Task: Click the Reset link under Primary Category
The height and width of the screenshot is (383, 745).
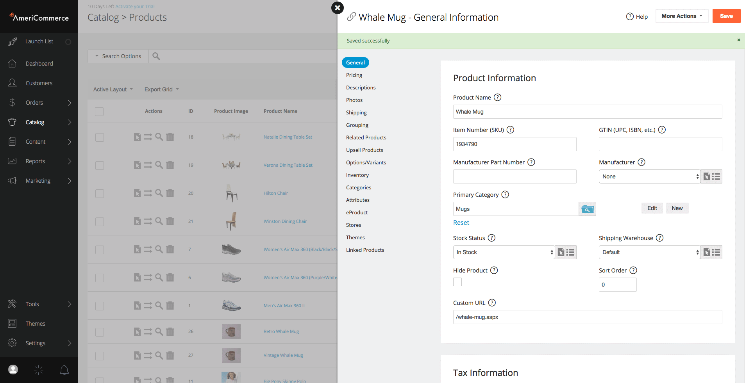Action: coord(461,223)
